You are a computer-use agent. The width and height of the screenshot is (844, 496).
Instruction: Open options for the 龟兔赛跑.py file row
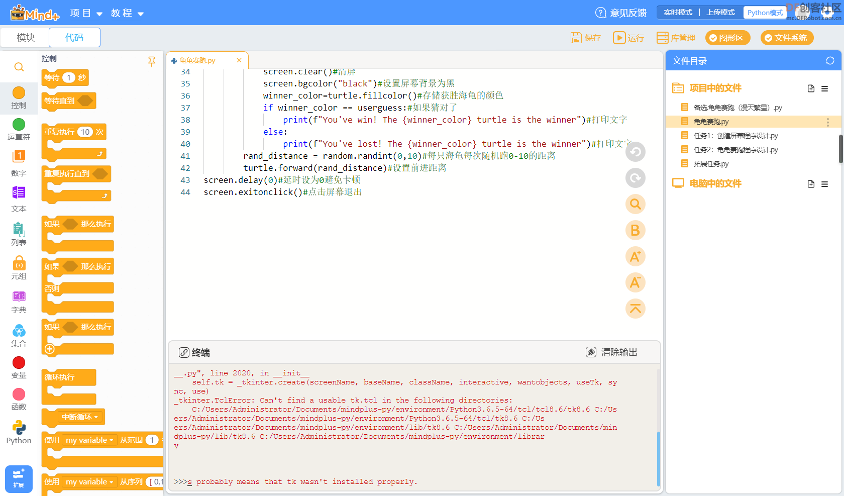point(827,122)
